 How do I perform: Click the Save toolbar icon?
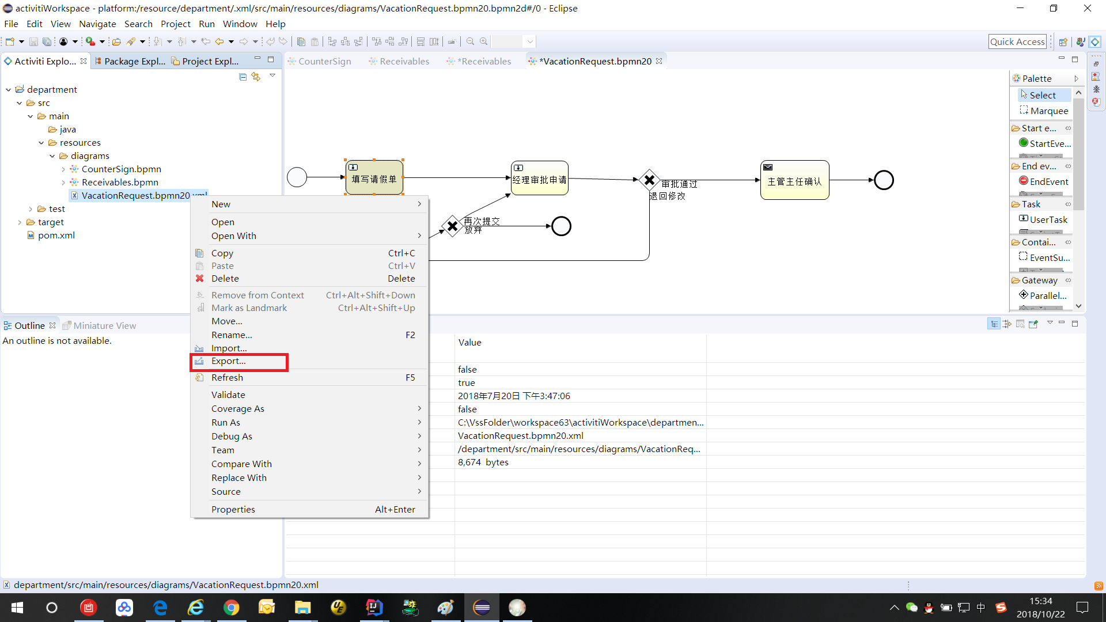click(33, 41)
